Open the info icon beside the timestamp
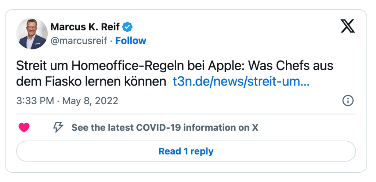The width and height of the screenshot is (376, 182). click(x=347, y=101)
